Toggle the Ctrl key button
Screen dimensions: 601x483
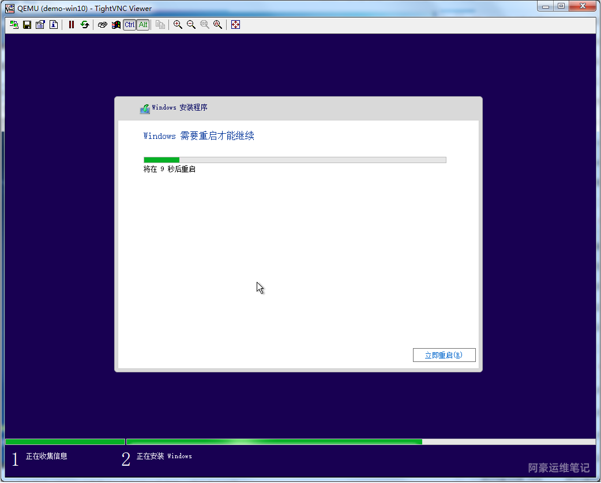click(130, 25)
